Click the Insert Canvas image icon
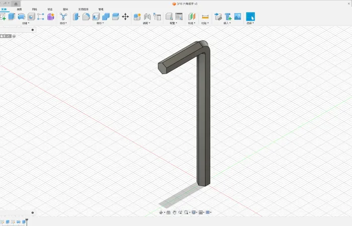The image size is (352, 226). 237,17
